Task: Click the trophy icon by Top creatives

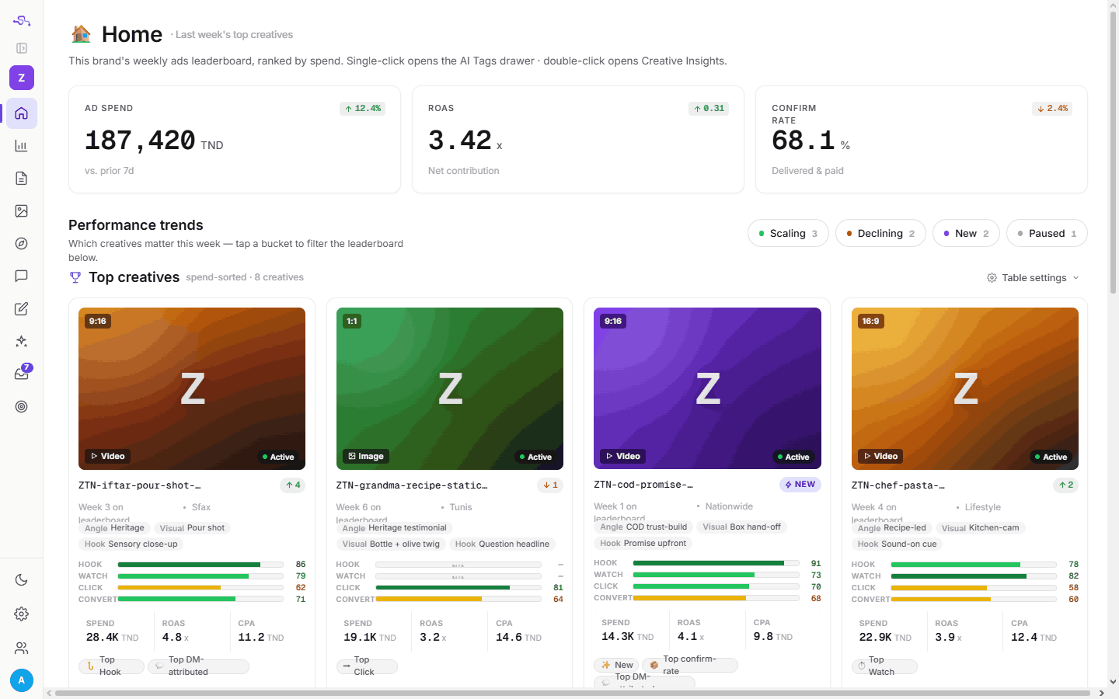Action: pyautogui.click(x=75, y=277)
